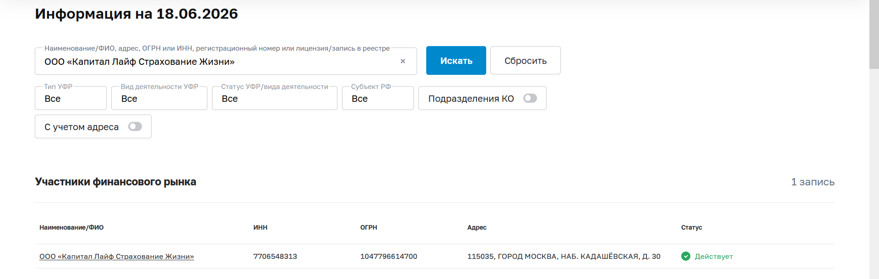Click the Сбросить reset button

click(526, 60)
